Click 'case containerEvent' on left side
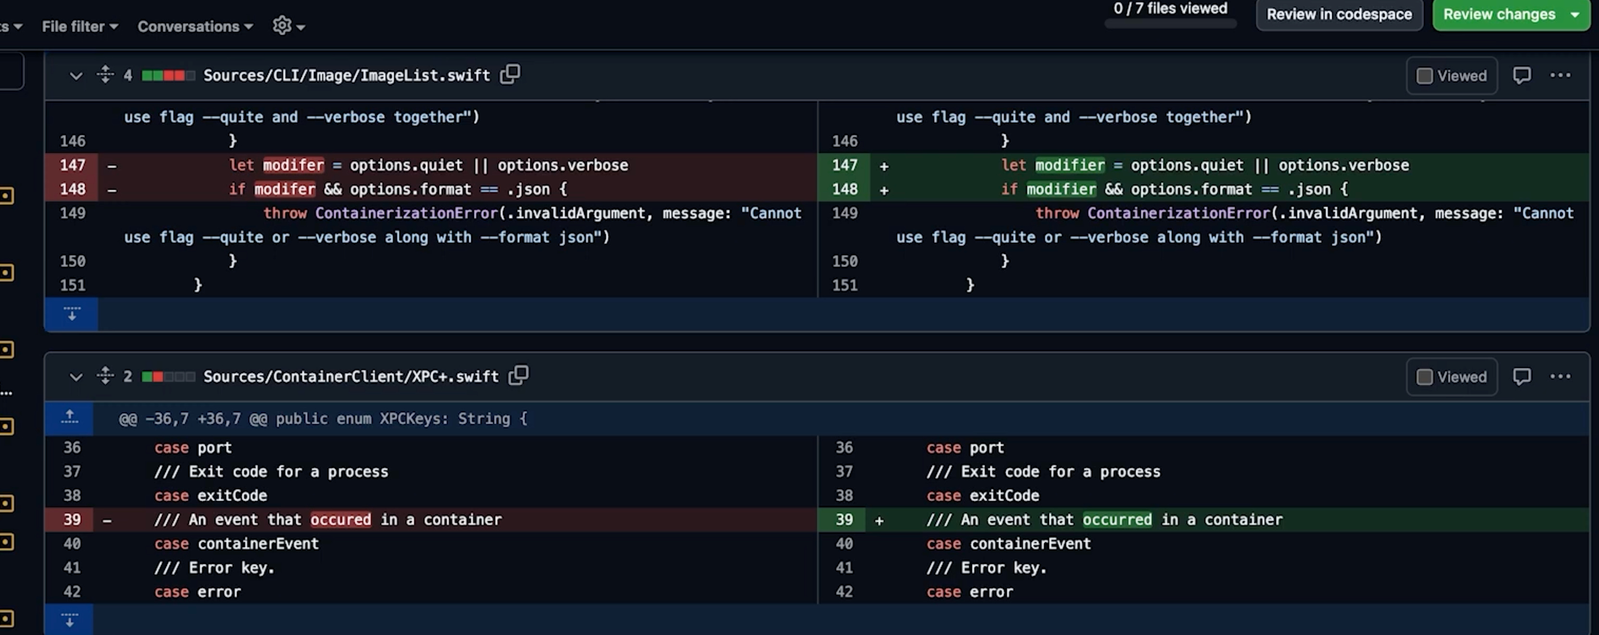The height and width of the screenshot is (635, 1599). pos(237,544)
